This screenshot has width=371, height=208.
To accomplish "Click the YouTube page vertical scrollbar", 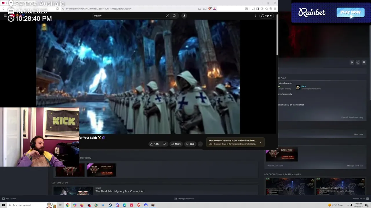I will 277,35.
